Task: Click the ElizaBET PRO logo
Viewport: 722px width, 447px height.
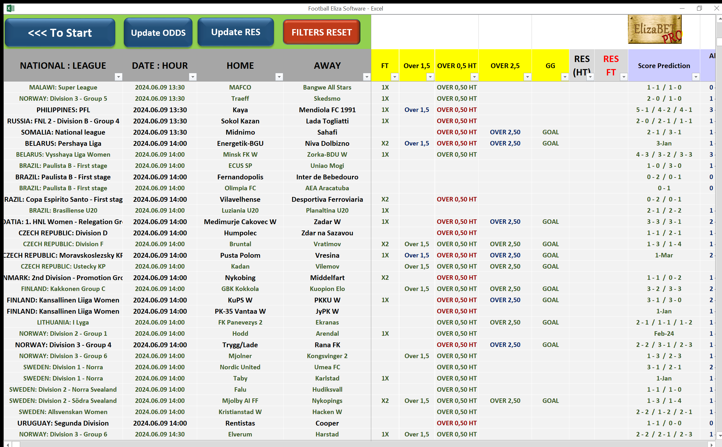Action: 654,29
